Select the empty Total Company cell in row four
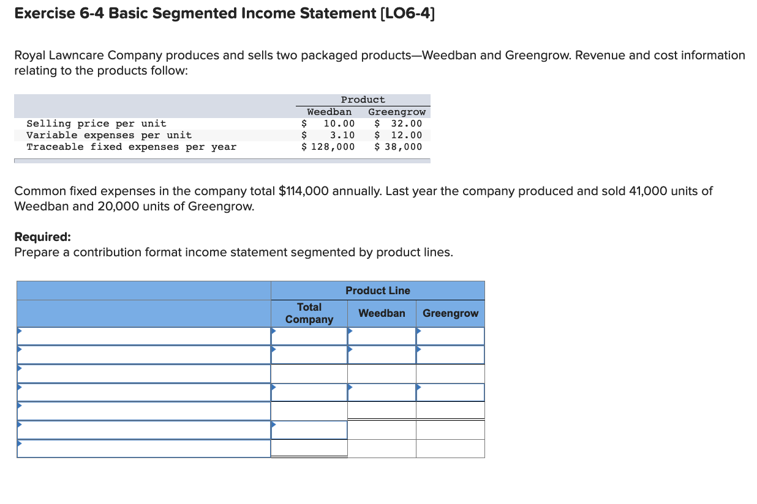Screen dimensions: 757x504 309,391
